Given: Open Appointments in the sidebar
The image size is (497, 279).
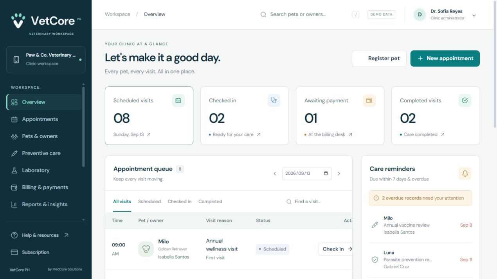Looking at the screenshot, I should point(44,119).
